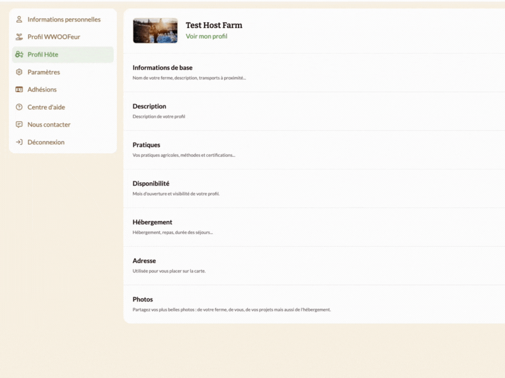Open the Hébergement section
This screenshot has width=505, height=378.
[x=314, y=227]
